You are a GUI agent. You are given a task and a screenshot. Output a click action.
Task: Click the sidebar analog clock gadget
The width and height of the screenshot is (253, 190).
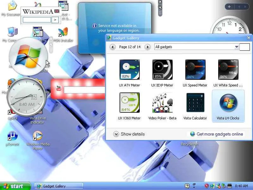[x=230, y=25]
